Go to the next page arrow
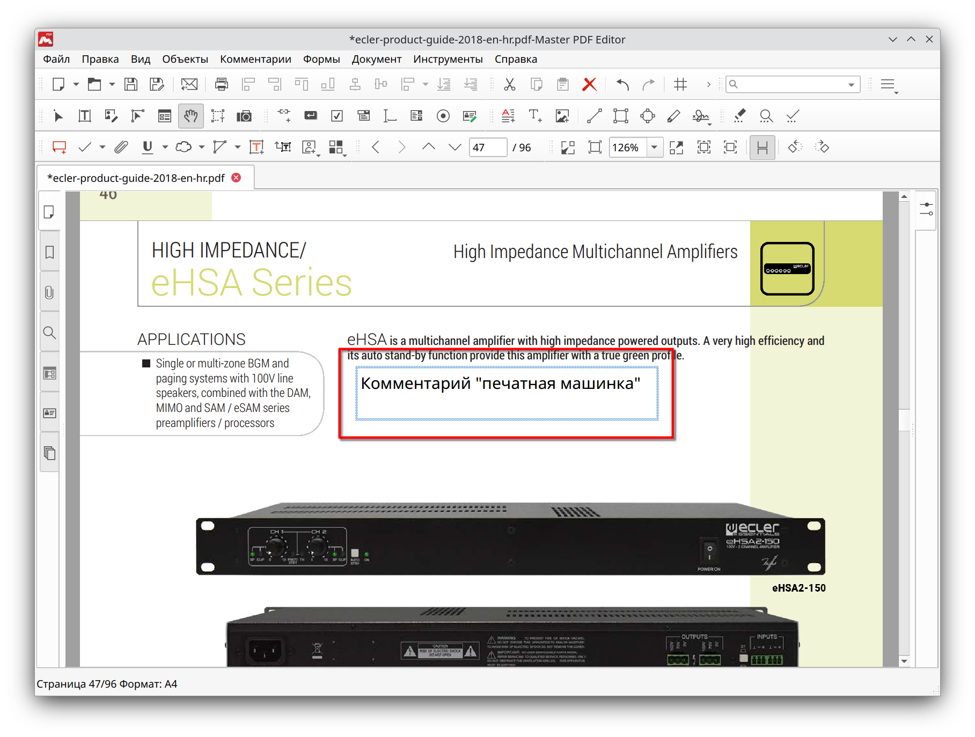The image size is (975, 737). click(x=401, y=147)
